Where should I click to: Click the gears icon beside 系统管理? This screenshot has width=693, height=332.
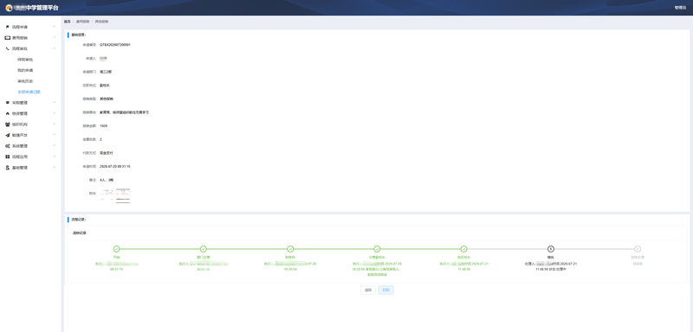coord(8,146)
